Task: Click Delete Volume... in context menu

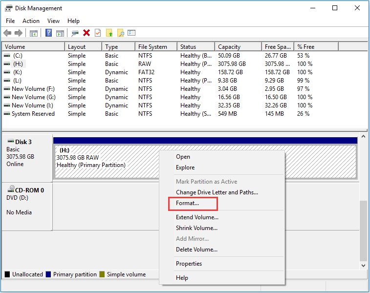Action: click(x=196, y=250)
